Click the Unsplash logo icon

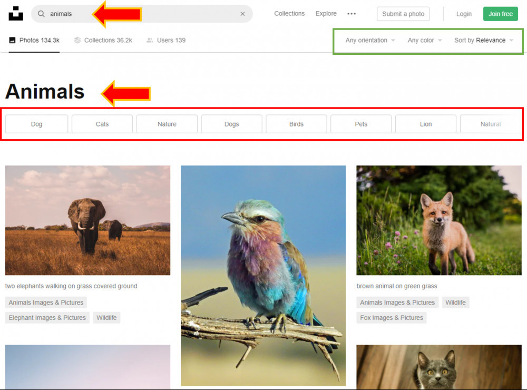click(16, 14)
